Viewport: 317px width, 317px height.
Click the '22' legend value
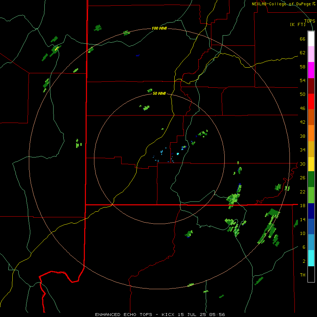pos(303,192)
